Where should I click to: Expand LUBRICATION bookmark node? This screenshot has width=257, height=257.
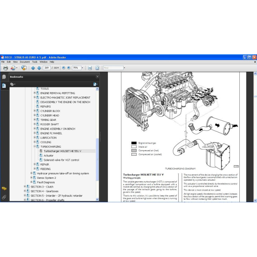pos(35,137)
